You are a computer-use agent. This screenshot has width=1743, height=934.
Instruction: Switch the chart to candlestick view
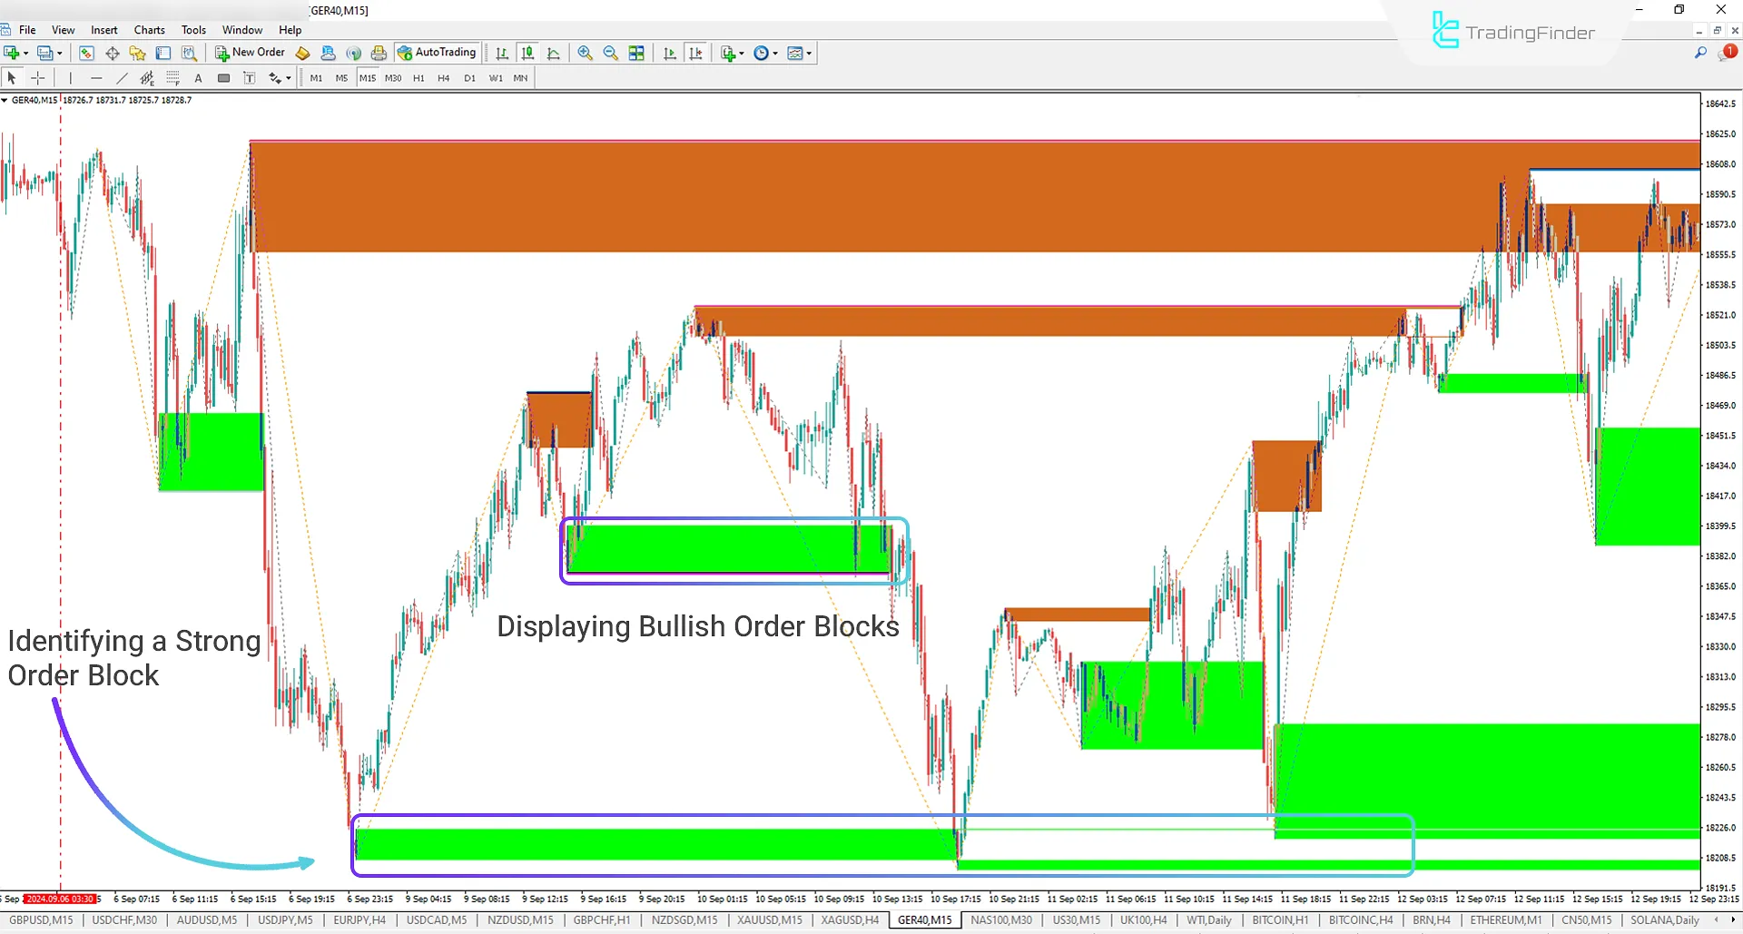click(x=527, y=53)
